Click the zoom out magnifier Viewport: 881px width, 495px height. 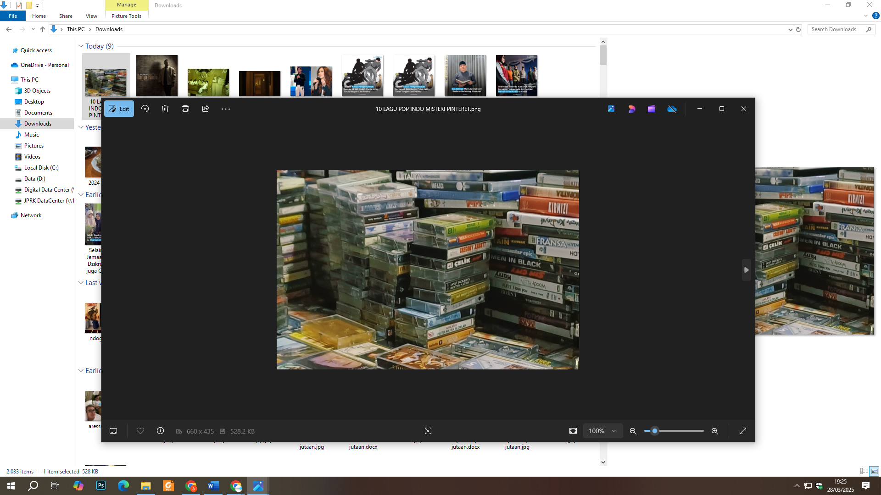pyautogui.click(x=633, y=431)
